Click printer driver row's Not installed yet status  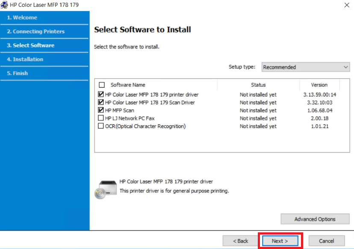coord(258,95)
